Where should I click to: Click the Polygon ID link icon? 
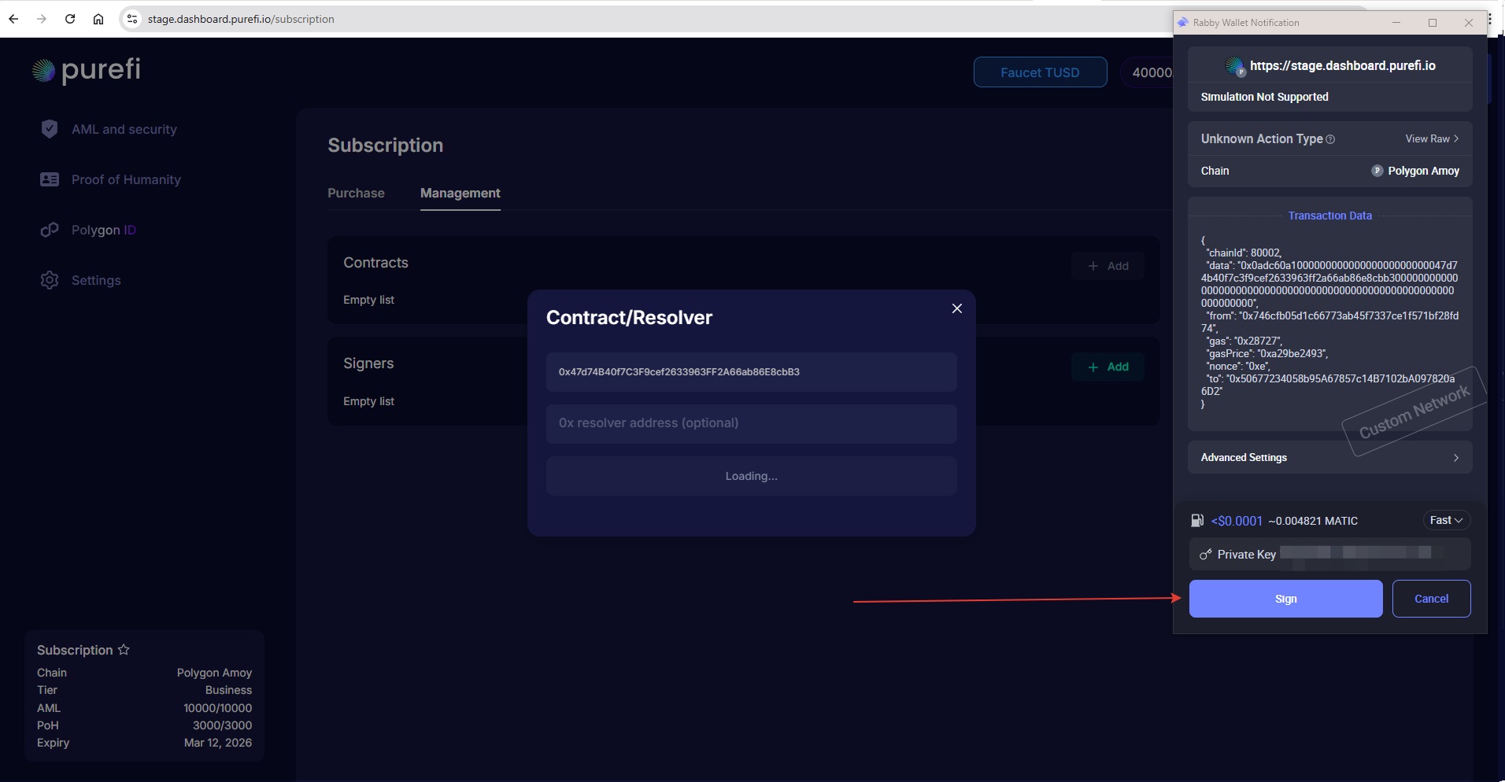click(49, 230)
